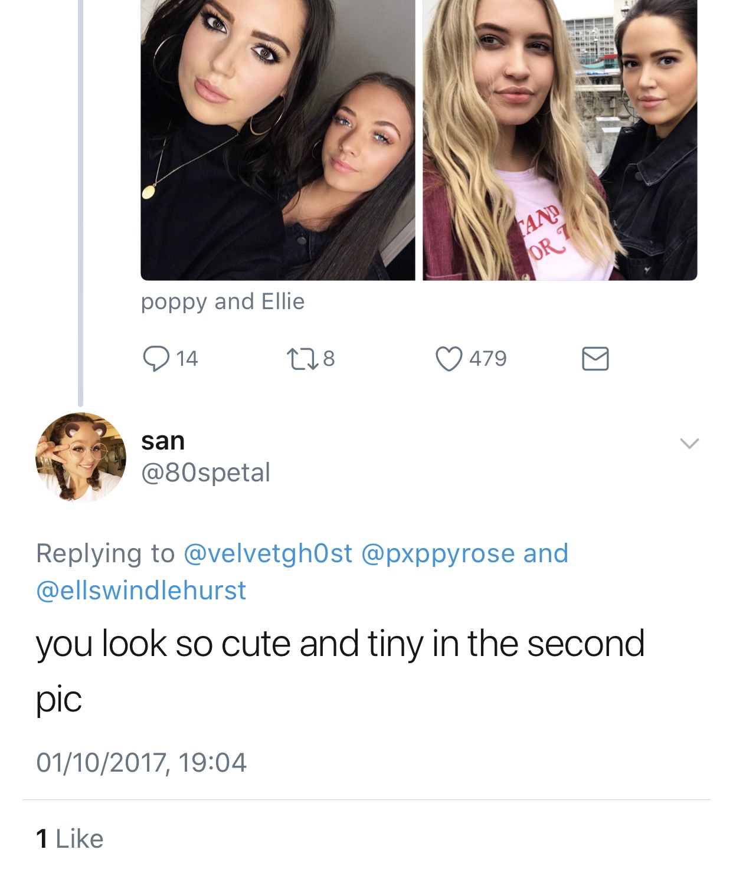The width and height of the screenshot is (733, 869).
Task: Open the @pxppyrose profile link
Action: [x=437, y=553]
